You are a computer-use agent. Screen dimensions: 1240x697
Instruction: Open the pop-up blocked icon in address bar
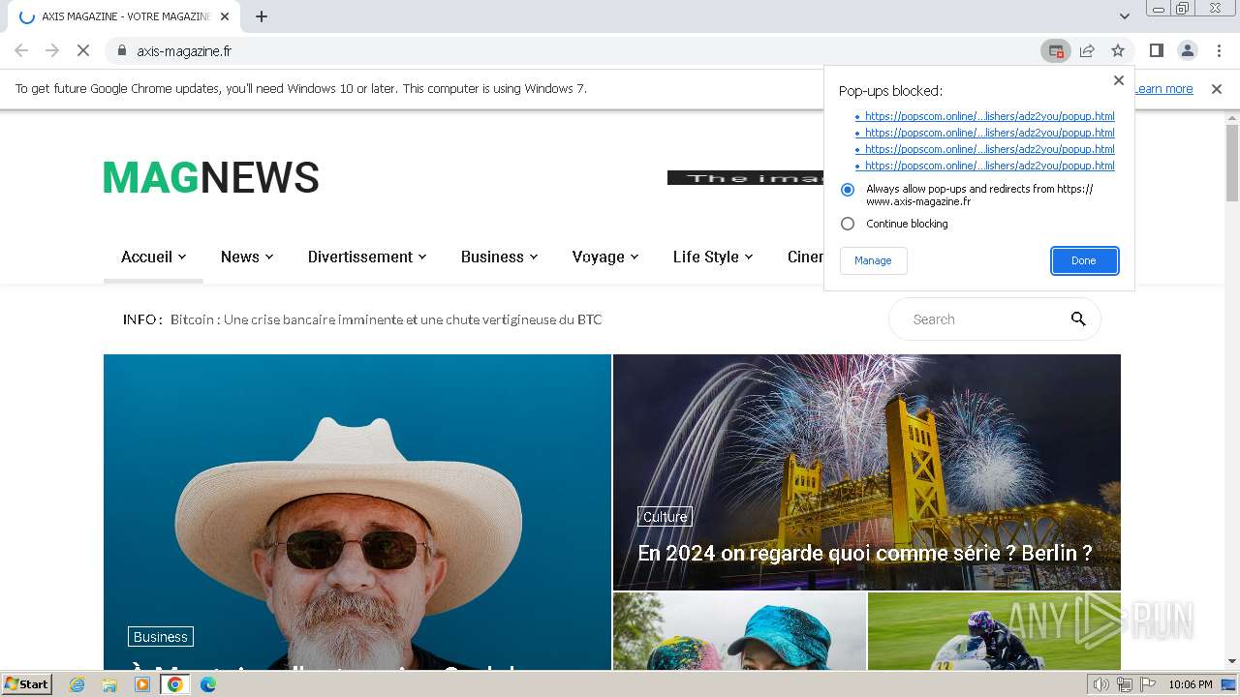coord(1055,50)
